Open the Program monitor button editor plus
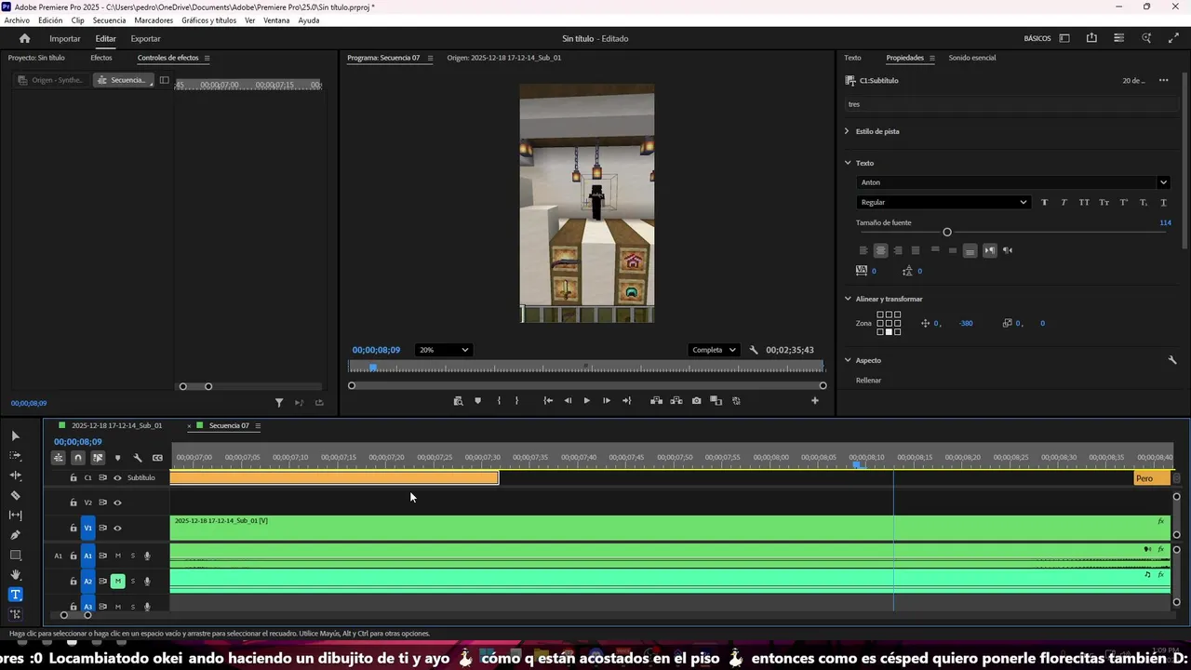1191x670 pixels. tap(815, 401)
